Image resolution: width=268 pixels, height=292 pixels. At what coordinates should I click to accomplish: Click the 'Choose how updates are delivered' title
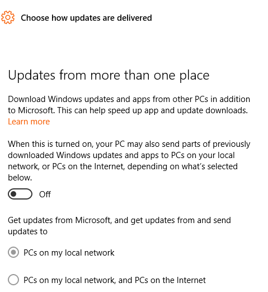pos(86,18)
